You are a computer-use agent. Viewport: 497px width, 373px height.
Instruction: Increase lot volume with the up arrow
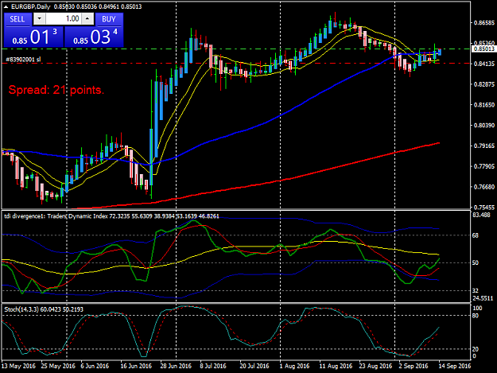point(87,19)
